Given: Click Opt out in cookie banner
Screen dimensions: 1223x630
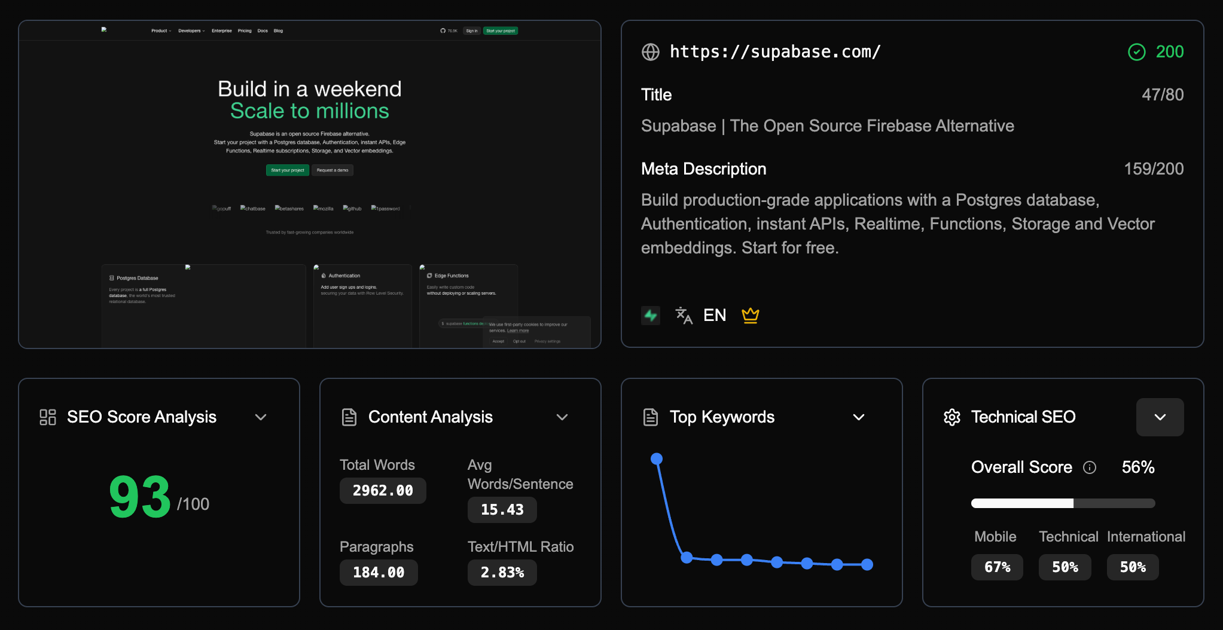Looking at the screenshot, I should pos(519,341).
